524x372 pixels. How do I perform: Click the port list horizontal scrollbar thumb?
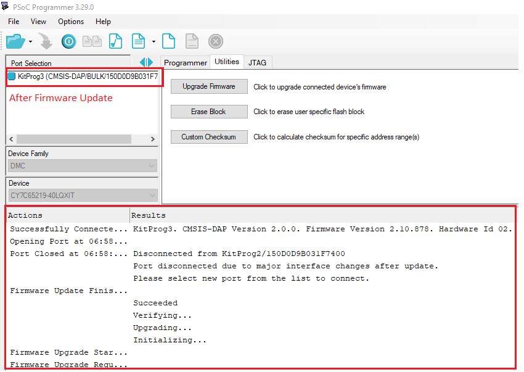(74, 139)
